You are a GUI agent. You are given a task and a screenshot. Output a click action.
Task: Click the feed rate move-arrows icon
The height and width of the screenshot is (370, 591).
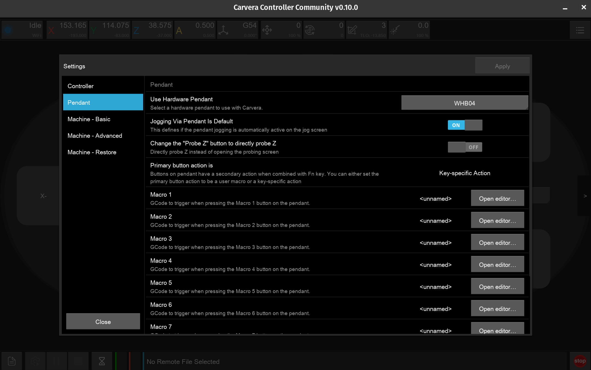pos(267,30)
